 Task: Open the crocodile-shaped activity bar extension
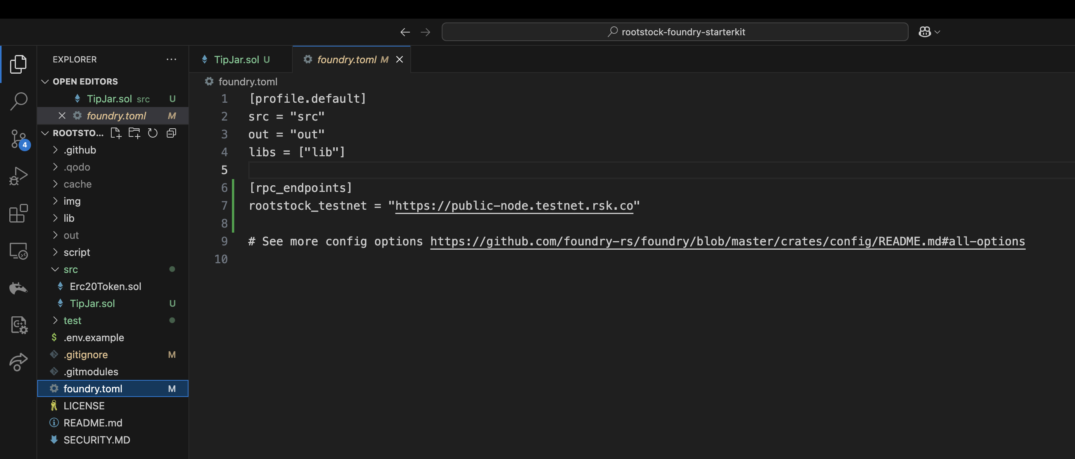[x=18, y=288]
